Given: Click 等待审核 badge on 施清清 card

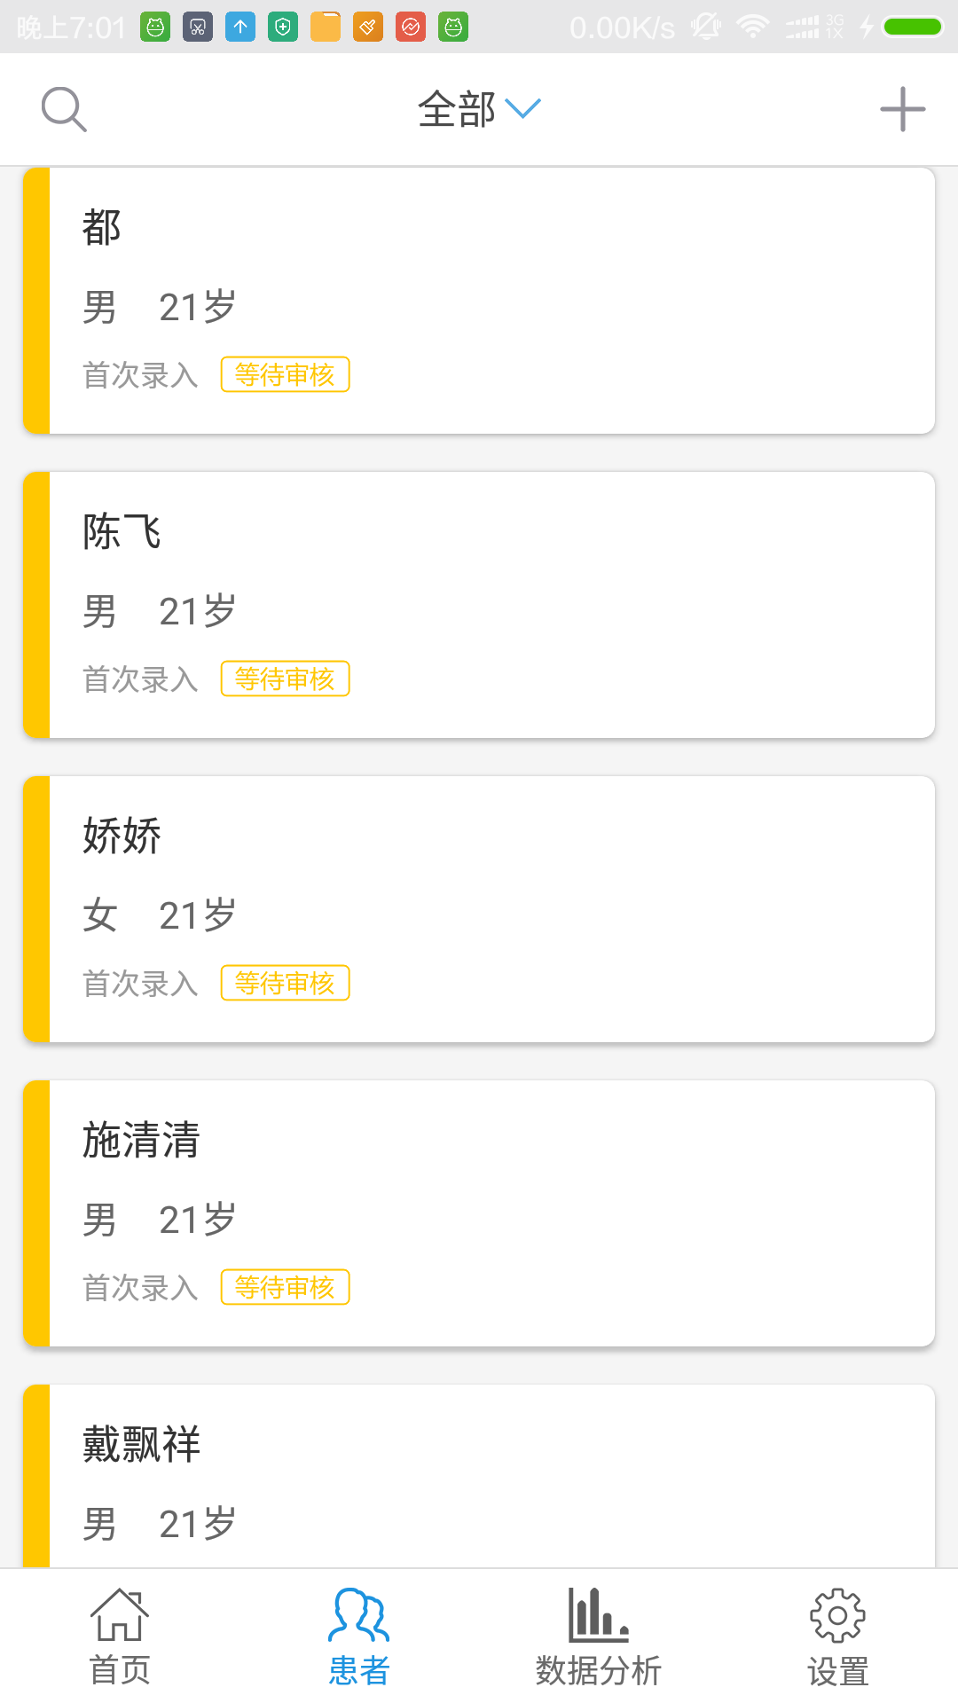Looking at the screenshot, I should point(286,1288).
